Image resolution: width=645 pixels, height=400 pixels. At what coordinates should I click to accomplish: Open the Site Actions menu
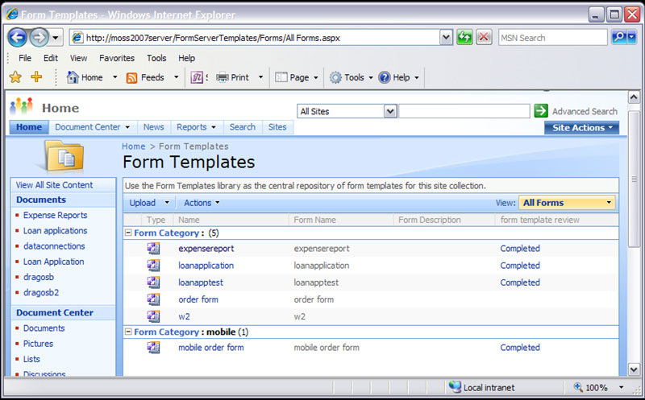pos(582,127)
